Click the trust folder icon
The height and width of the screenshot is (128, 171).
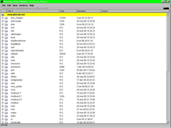point(6,38)
